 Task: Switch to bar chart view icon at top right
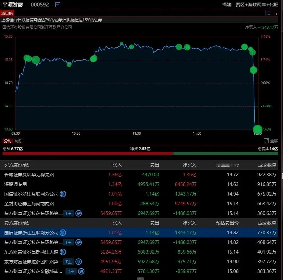click(x=275, y=13)
